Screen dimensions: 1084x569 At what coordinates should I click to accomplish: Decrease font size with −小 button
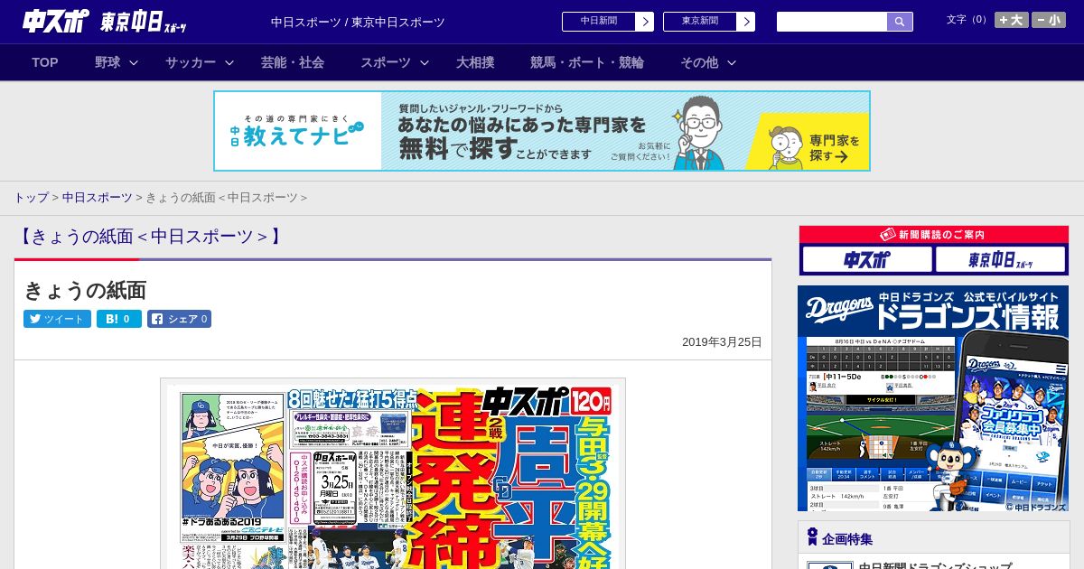pos(1049,20)
